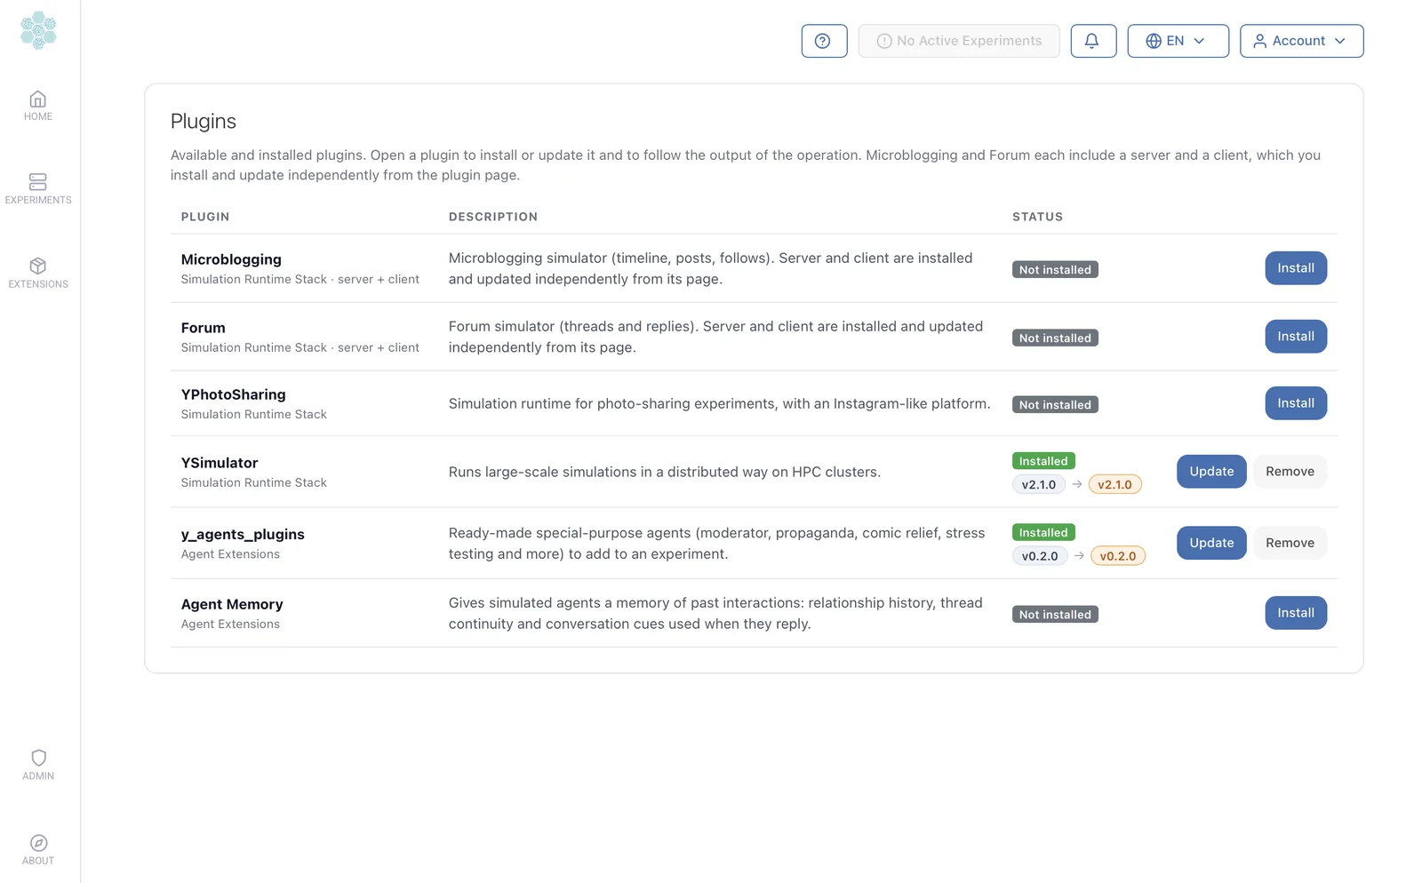Click the Not installed badge for Agent Memory
This screenshot has width=1422, height=883.
pos(1055,614)
